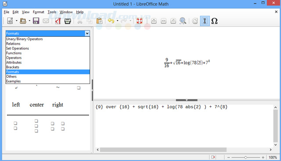
Task: Select Unary/Binary Operators from the list
Action: [48, 39]
